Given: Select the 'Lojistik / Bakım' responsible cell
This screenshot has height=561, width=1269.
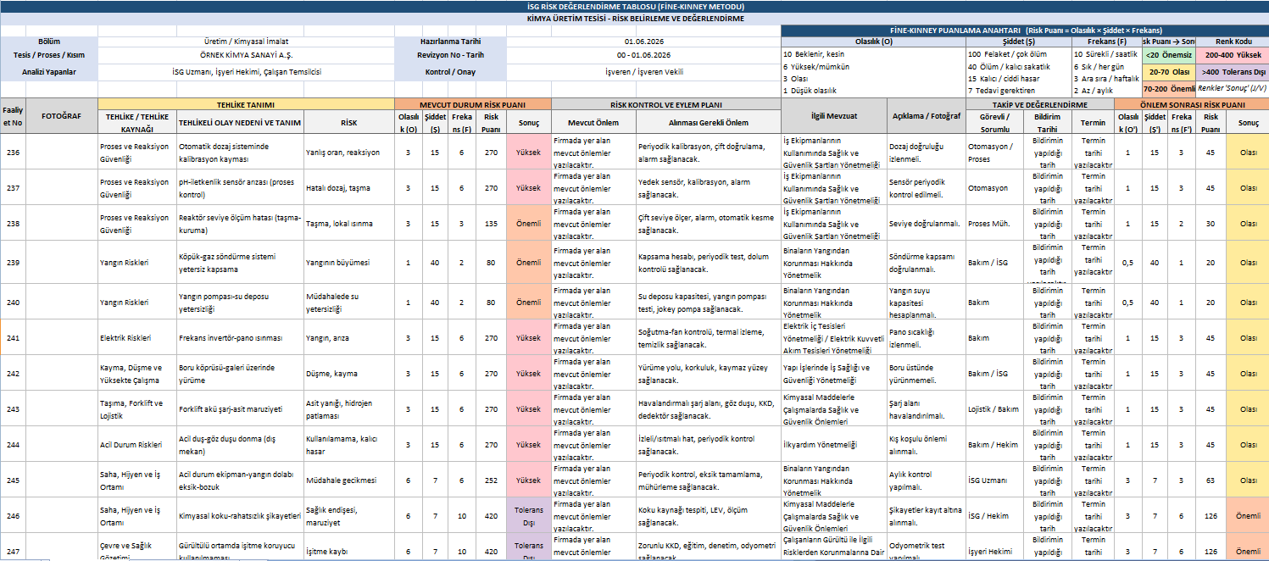Looking at the screenshot, I should point(995,408).
